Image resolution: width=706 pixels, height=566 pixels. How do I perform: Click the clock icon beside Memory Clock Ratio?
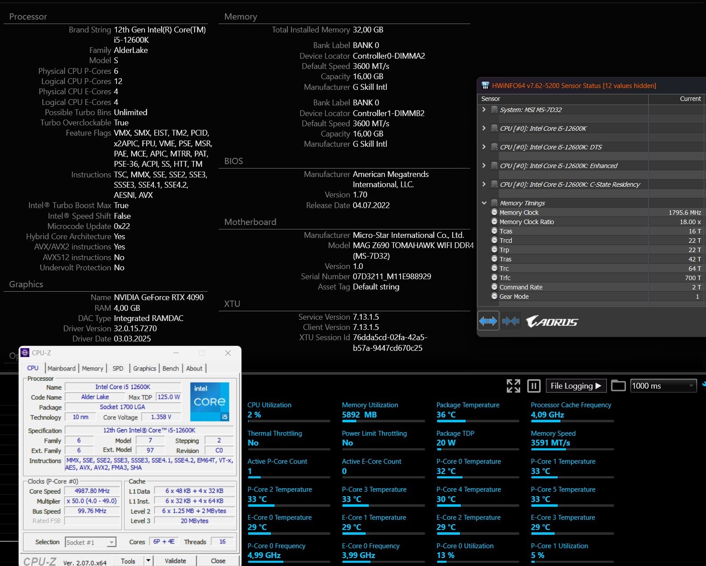pyautogui.click(x=494, y=221)
